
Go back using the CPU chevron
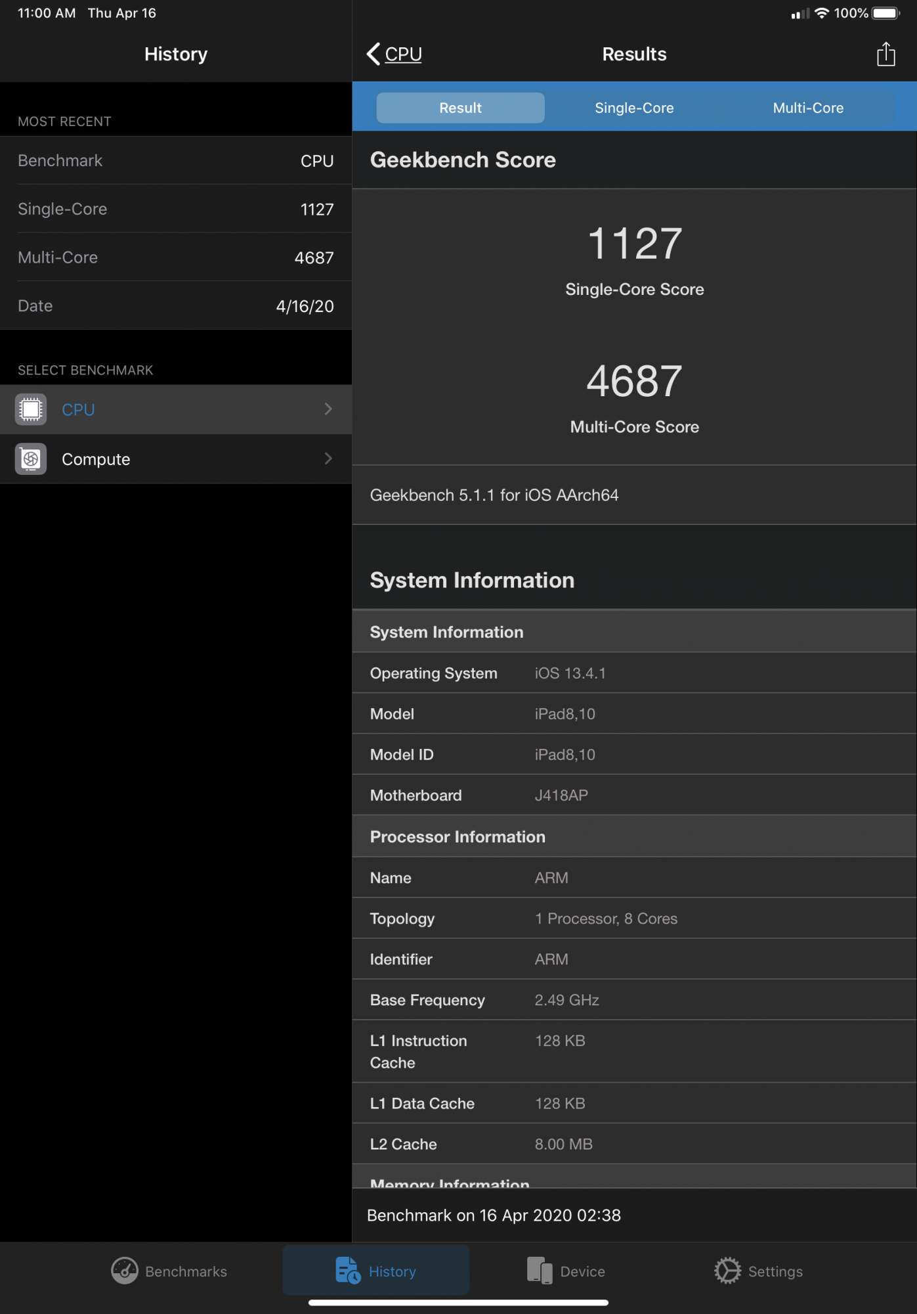(x=373, y=54)
